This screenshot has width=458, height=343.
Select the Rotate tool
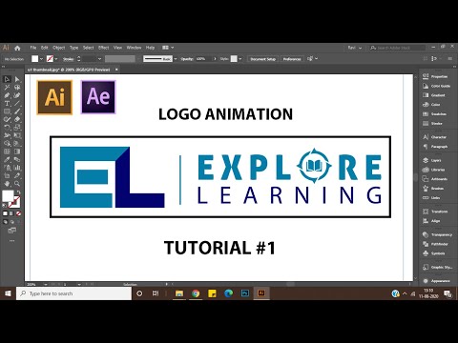point(7,128)
